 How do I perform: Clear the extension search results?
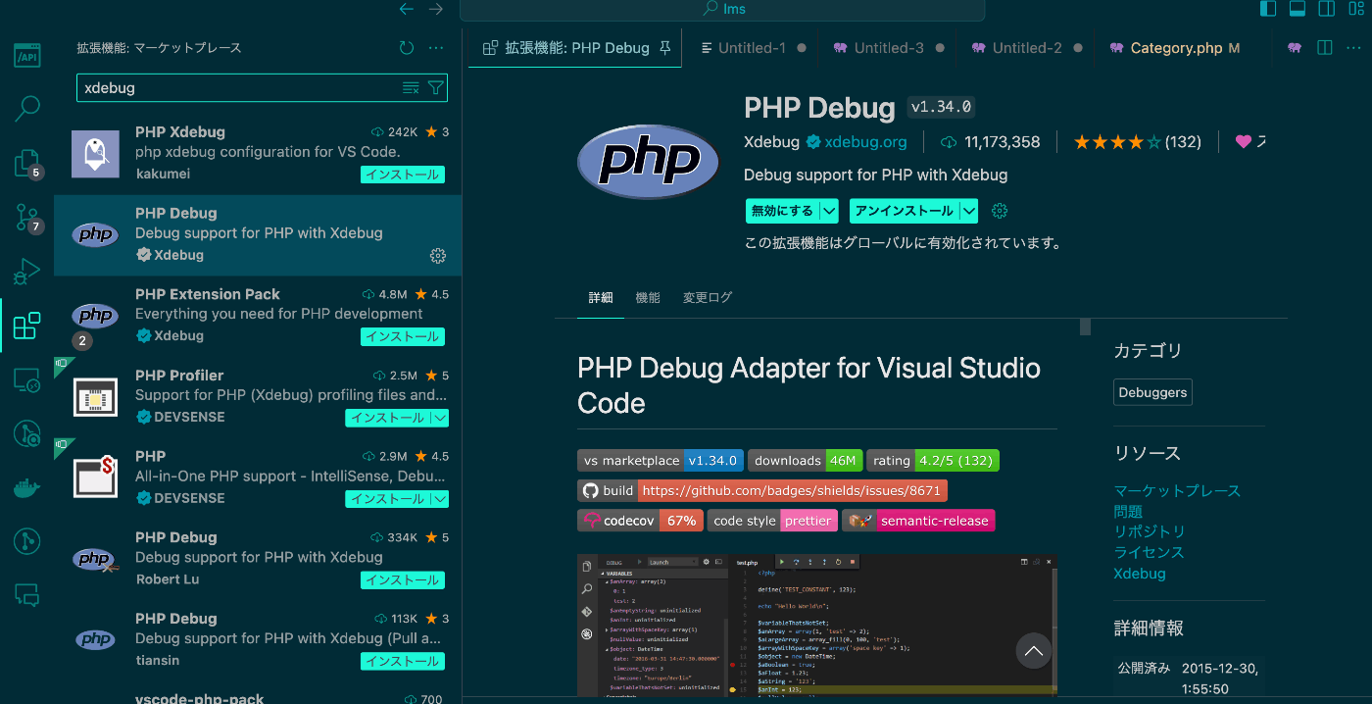pos(412,87)
